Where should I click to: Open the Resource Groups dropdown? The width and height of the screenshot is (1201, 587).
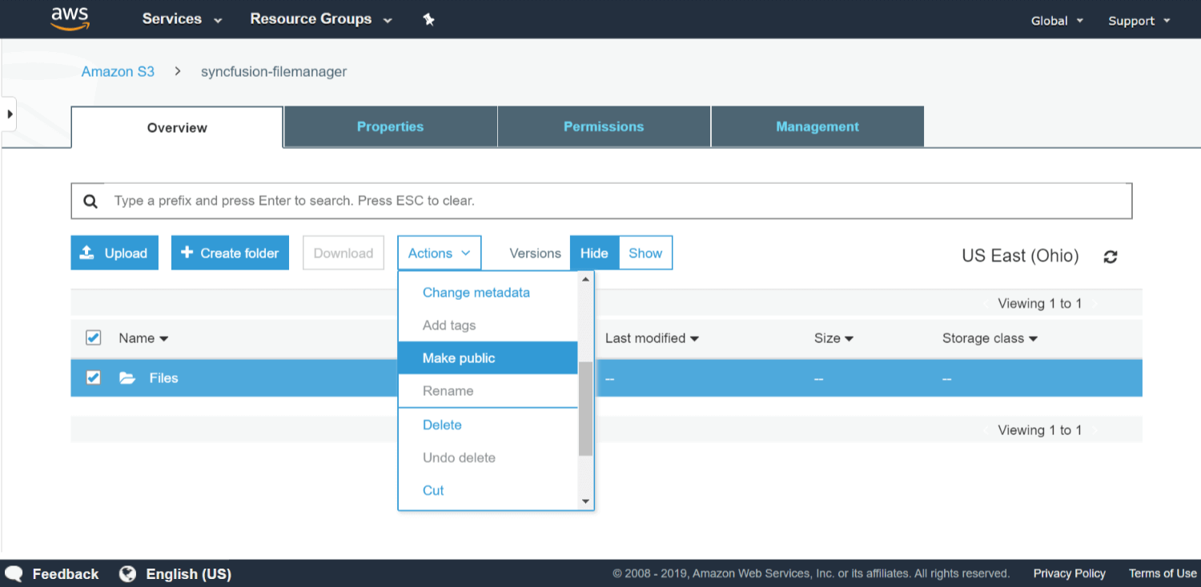[320, 19]
